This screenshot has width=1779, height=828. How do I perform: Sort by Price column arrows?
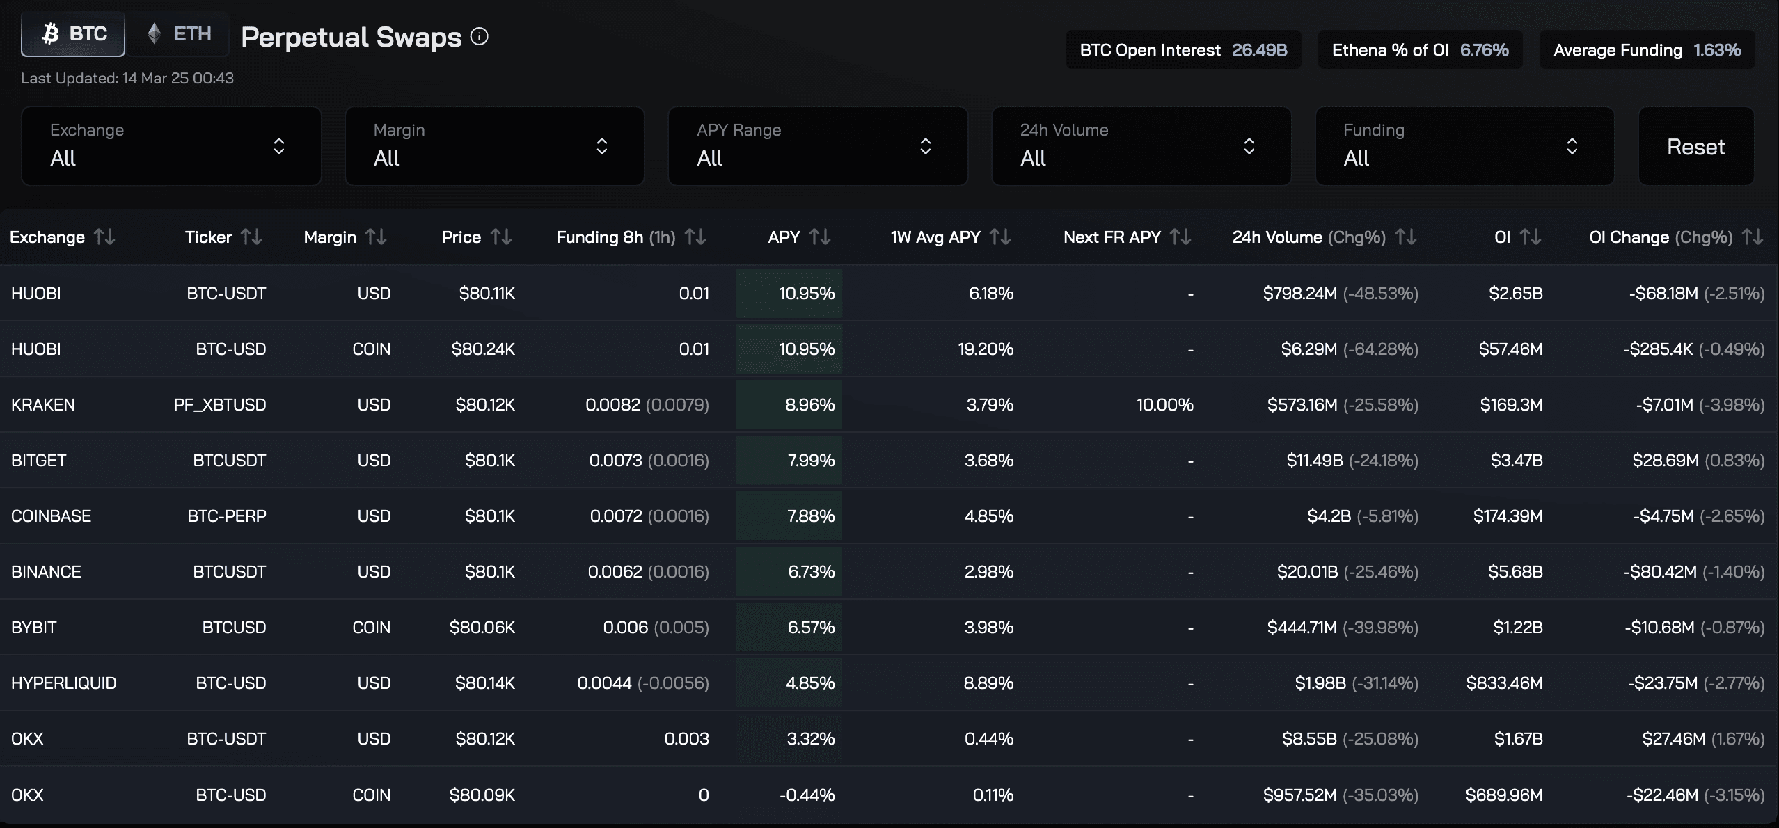click(501, 237)
